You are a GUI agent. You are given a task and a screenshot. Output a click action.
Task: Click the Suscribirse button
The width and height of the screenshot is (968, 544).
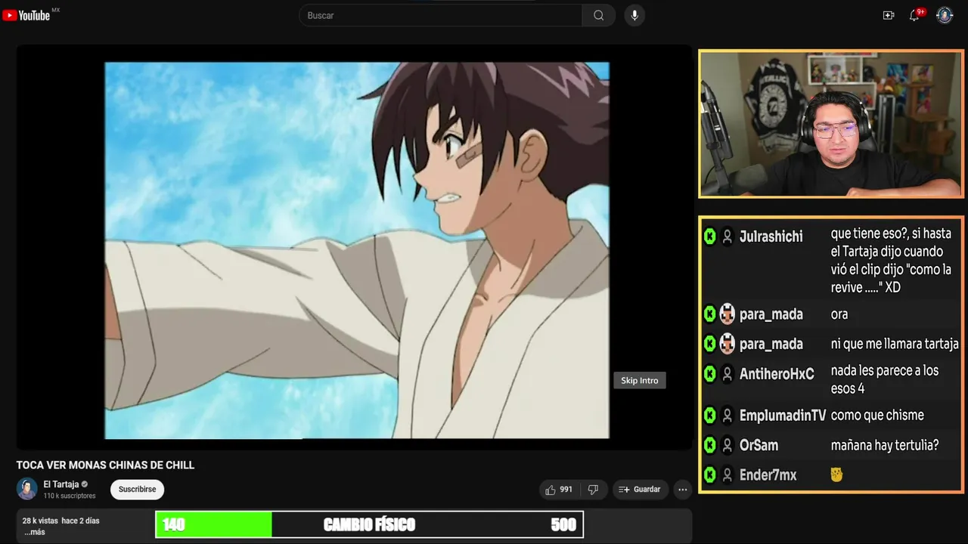[x=137, y=489]
